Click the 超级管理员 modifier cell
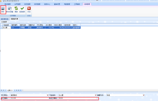Viewport: 158px width, 101px height. 76,27
